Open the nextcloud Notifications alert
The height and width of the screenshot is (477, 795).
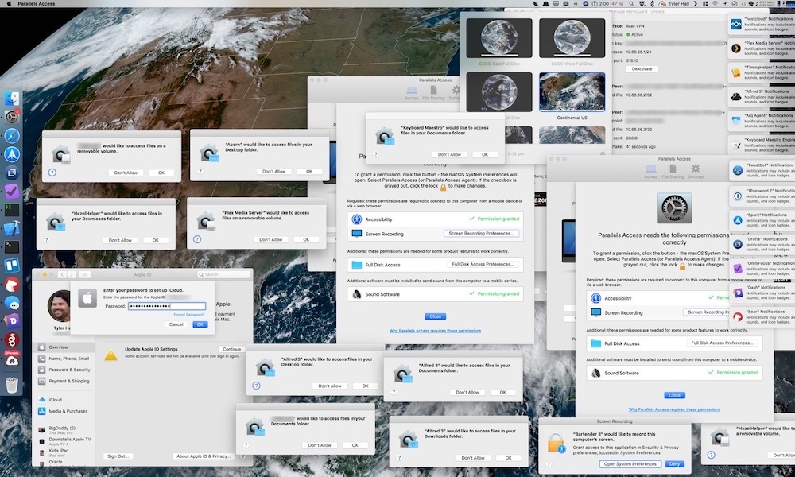click(761, 24)
